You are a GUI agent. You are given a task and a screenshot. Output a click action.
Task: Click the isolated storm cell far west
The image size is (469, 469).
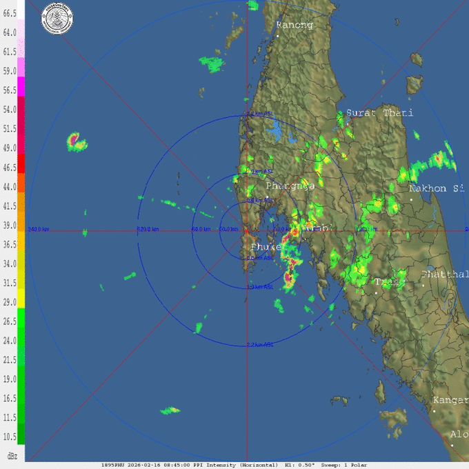click(x=75, y=143)
